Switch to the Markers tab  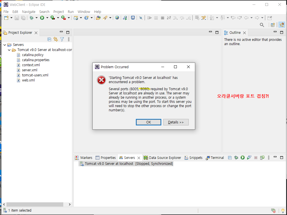[x=84, y=158]
